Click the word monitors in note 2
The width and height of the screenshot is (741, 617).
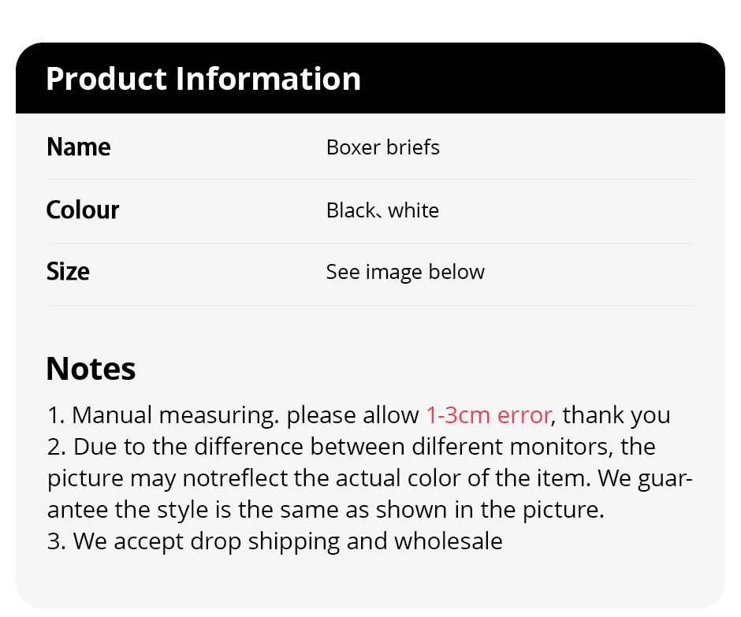point(558,447)
